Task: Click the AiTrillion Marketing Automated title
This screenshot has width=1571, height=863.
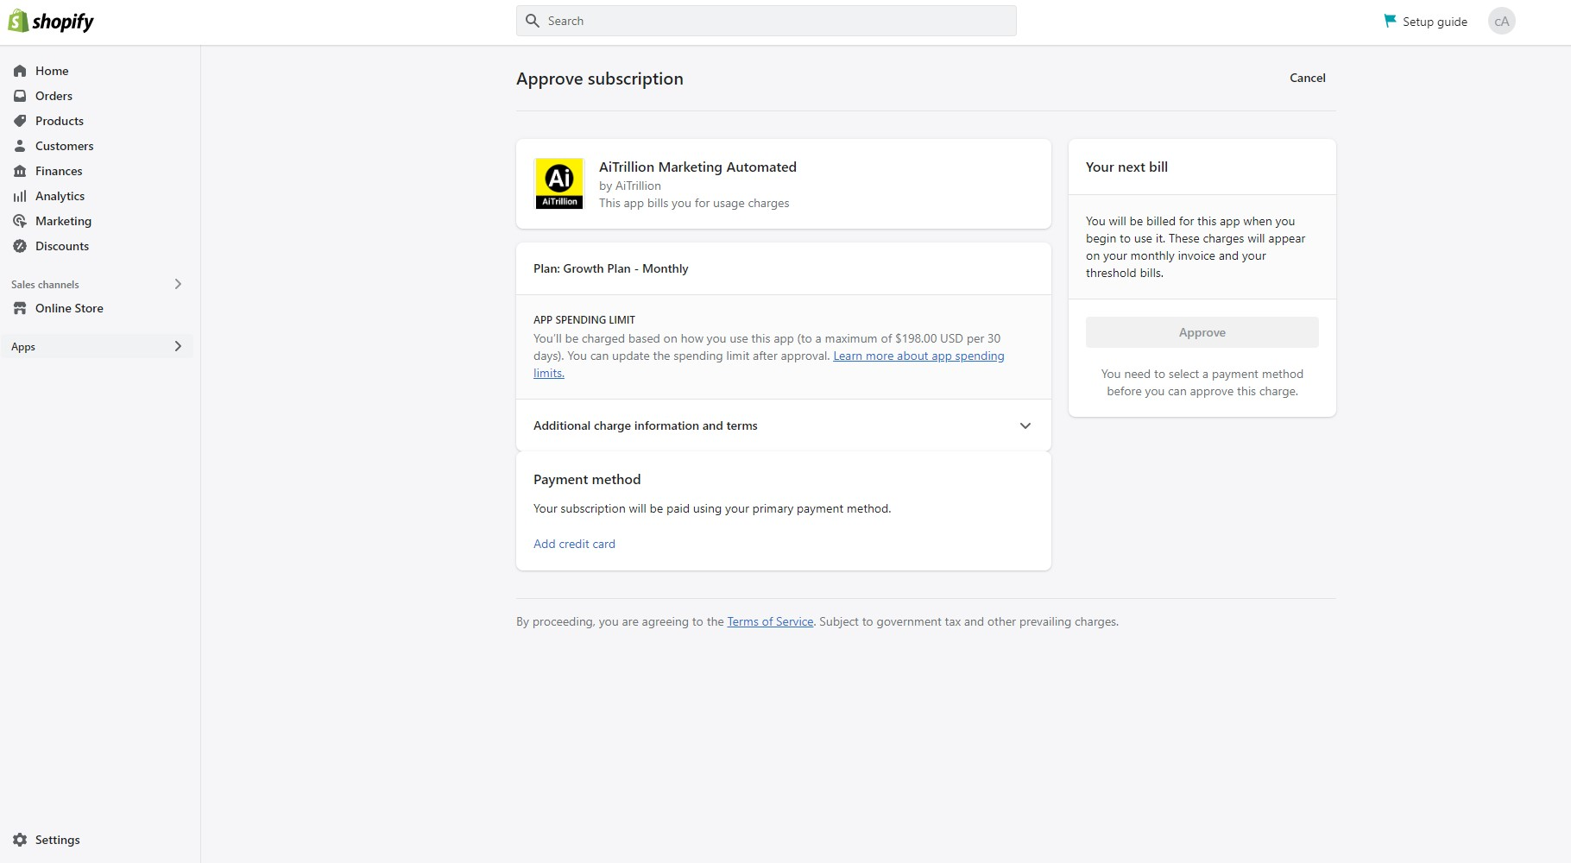Action: 697,167
